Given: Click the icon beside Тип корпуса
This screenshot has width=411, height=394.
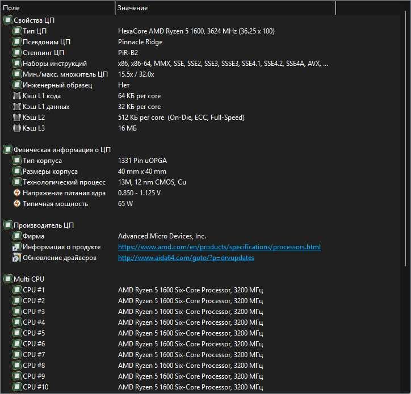Looking at the screenshot, I should click(16, 161).
